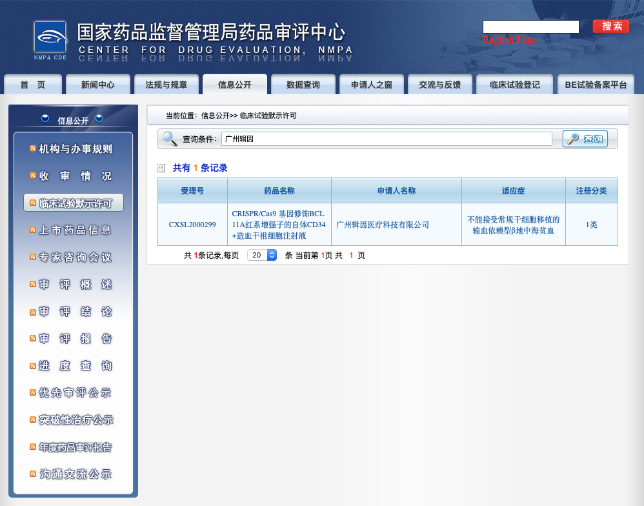Click the CRISPR/Cas9 drug name cell
This screenshot has height=506, width=644.
[x=279, y=225]
